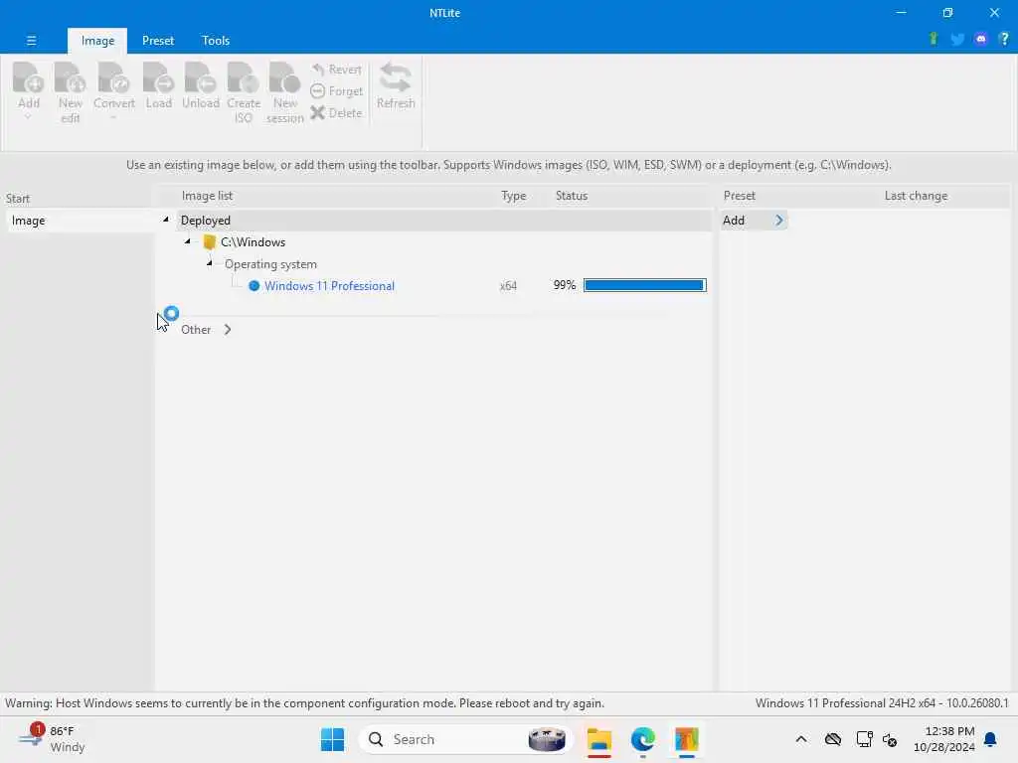The width and height of the screenshot is (1018, 763).
Task: Click the blue circle beside Windows 11 Professional
Action: click(x=254, y=286)
